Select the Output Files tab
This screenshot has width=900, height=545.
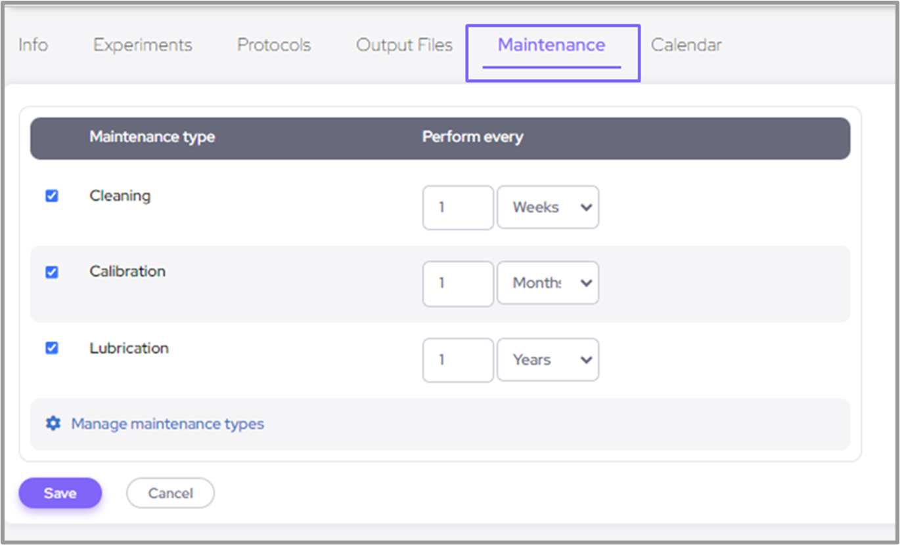point(404,45)
